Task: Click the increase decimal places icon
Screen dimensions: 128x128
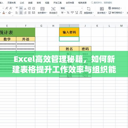Action: click(77, 13)
